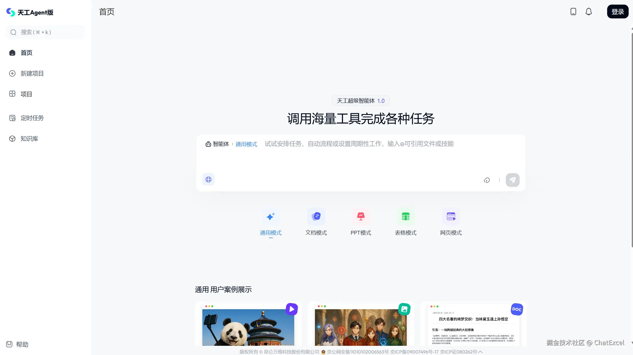Image resolution: width=633 pixels, height=355 pixels.
Task: Select the PPT模式 icon
Action: point(361,217)
